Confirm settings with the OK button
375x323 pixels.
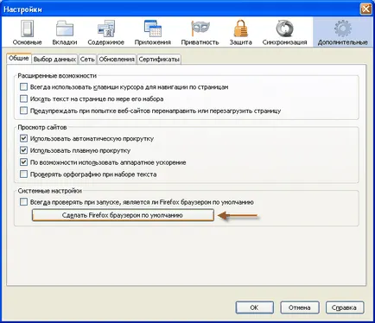[x=254, y=307]
